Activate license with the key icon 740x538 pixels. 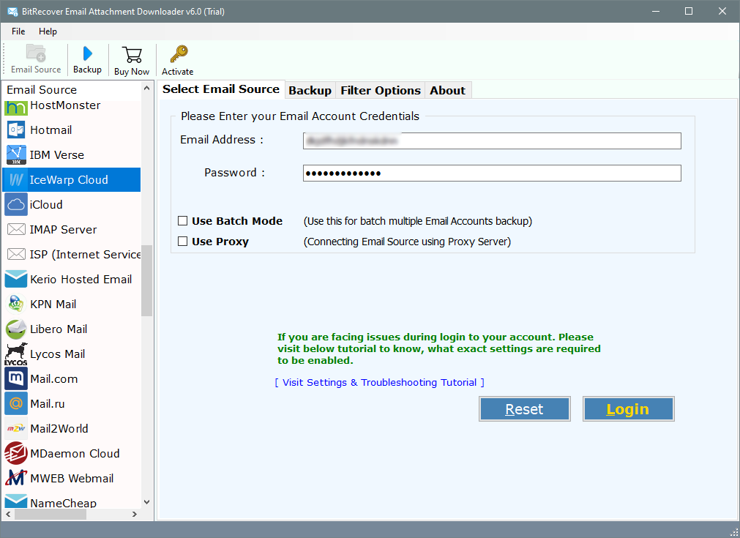coord(179,54)
